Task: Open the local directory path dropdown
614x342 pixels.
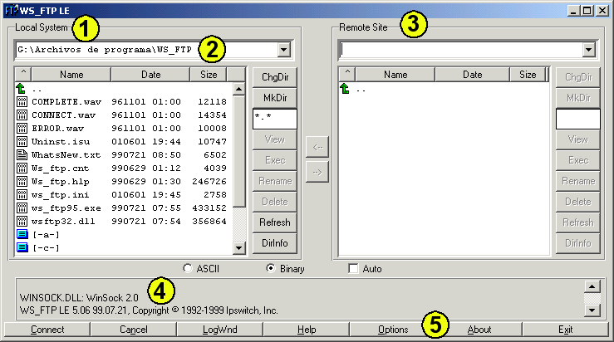Action: coord(283,50)
